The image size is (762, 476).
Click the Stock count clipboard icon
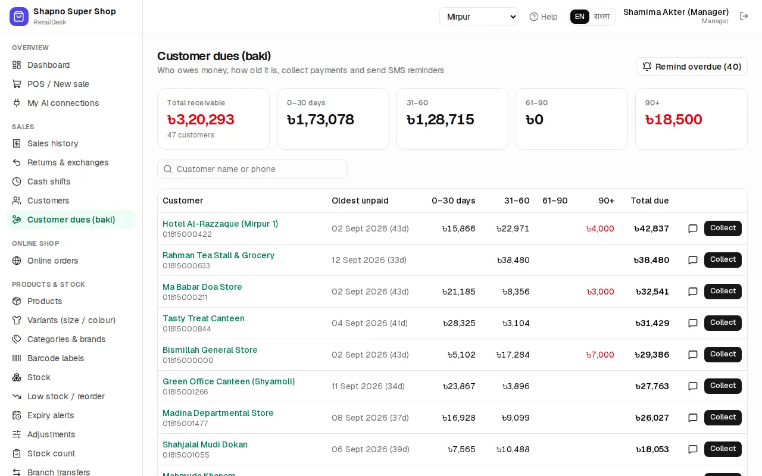[x=17, y=453]
